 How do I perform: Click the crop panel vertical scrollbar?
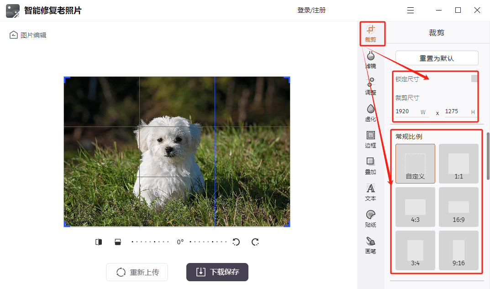click(x=488, y=156)
